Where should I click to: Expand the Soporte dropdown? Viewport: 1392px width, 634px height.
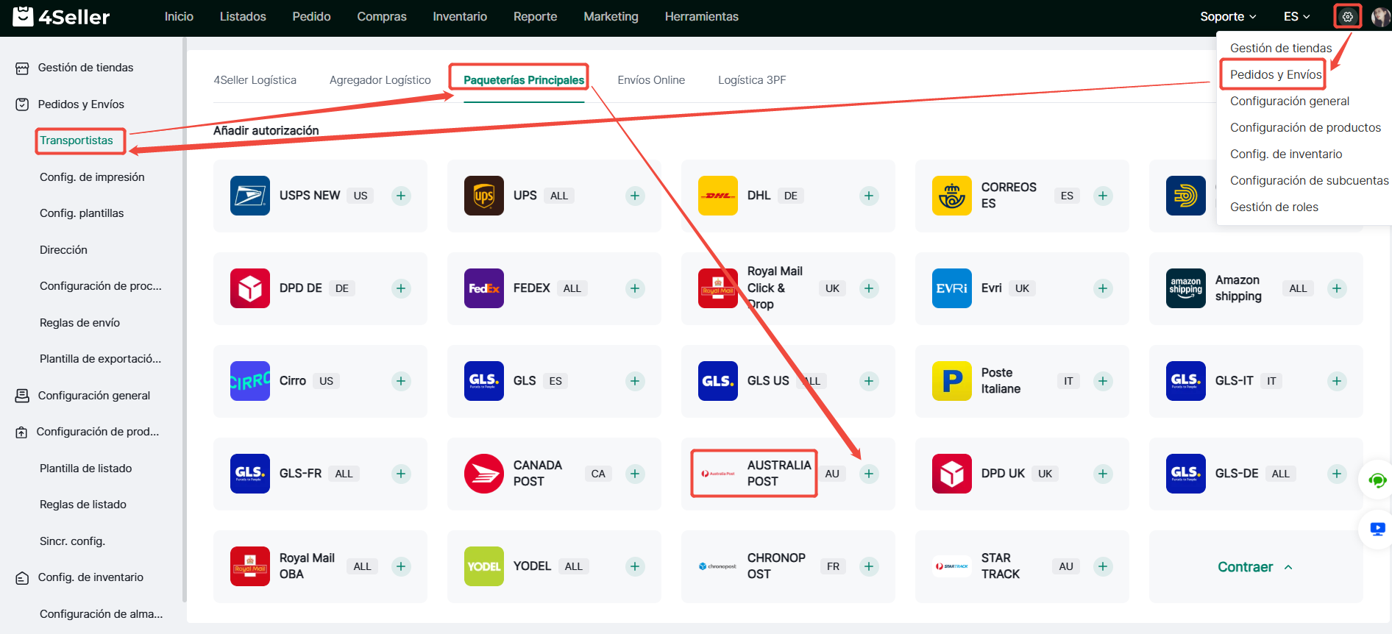(1228, 16)
